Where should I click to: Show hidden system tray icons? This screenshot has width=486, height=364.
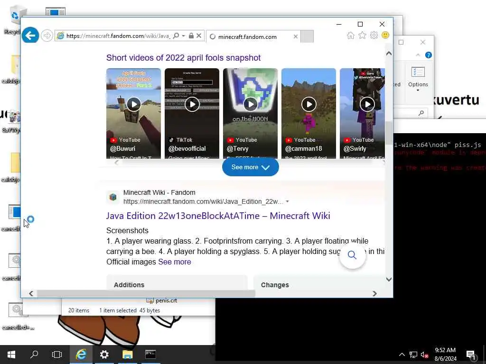pos(402,355)
